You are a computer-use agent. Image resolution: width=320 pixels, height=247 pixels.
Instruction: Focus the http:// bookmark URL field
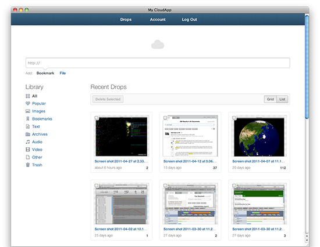158,63
